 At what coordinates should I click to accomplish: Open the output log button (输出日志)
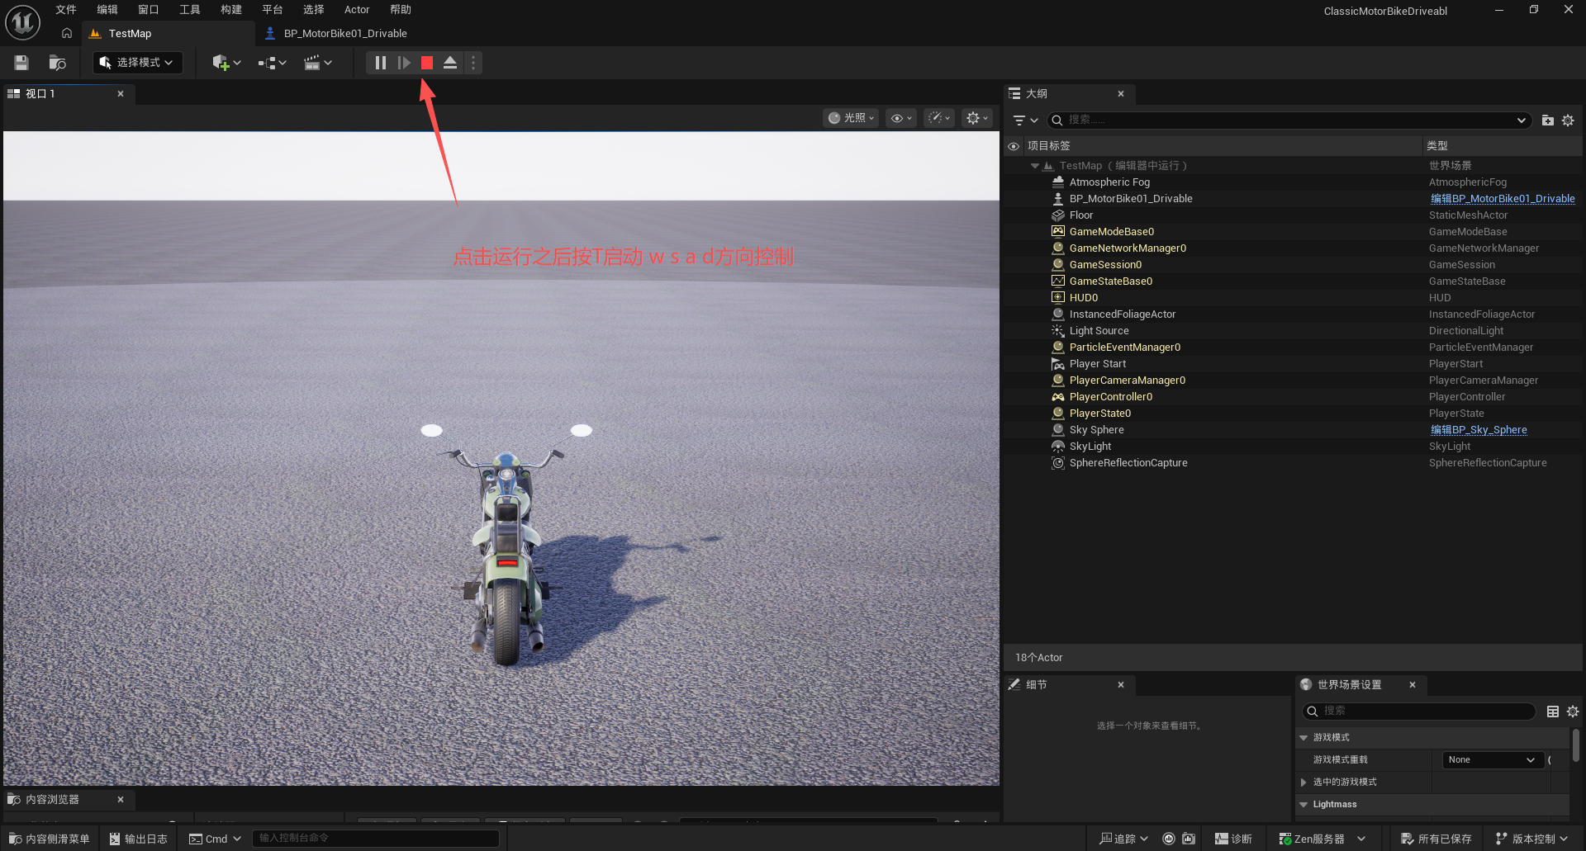(x=138, y=839)
